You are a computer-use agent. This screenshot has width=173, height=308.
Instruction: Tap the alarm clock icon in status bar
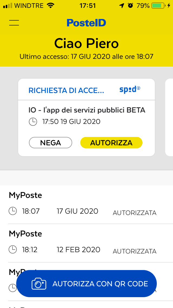pyautogui.click(x=130, y=5)
